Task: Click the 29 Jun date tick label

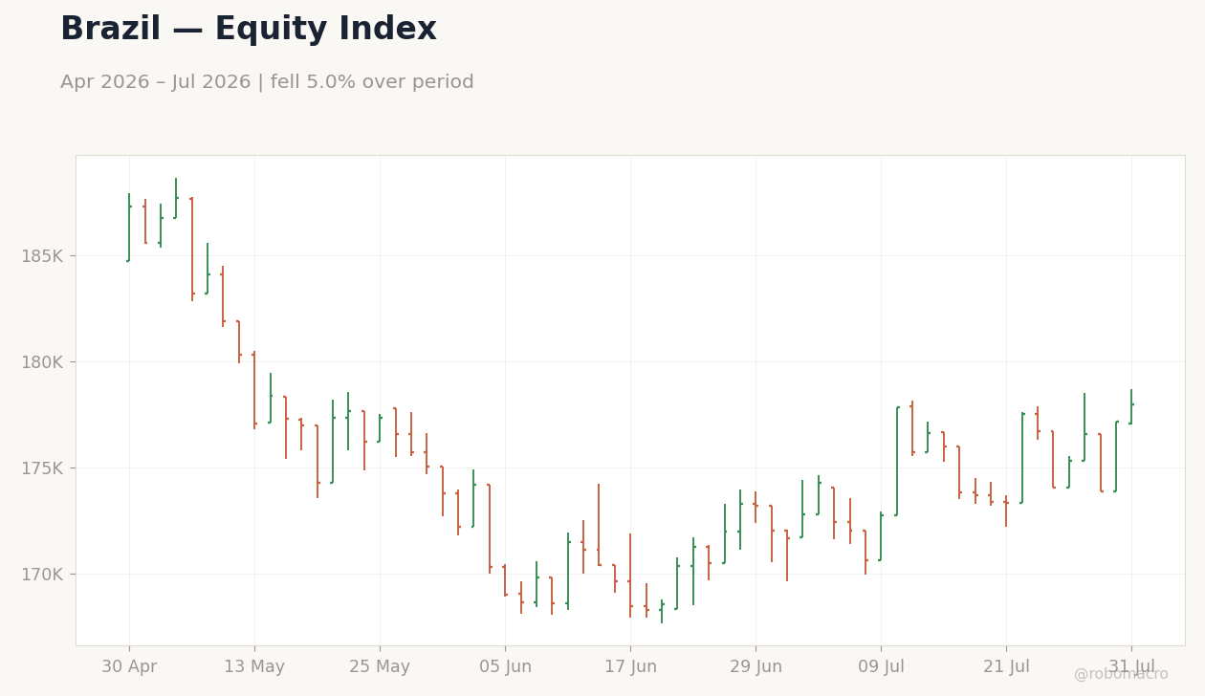Action: (x=756, y=667)
